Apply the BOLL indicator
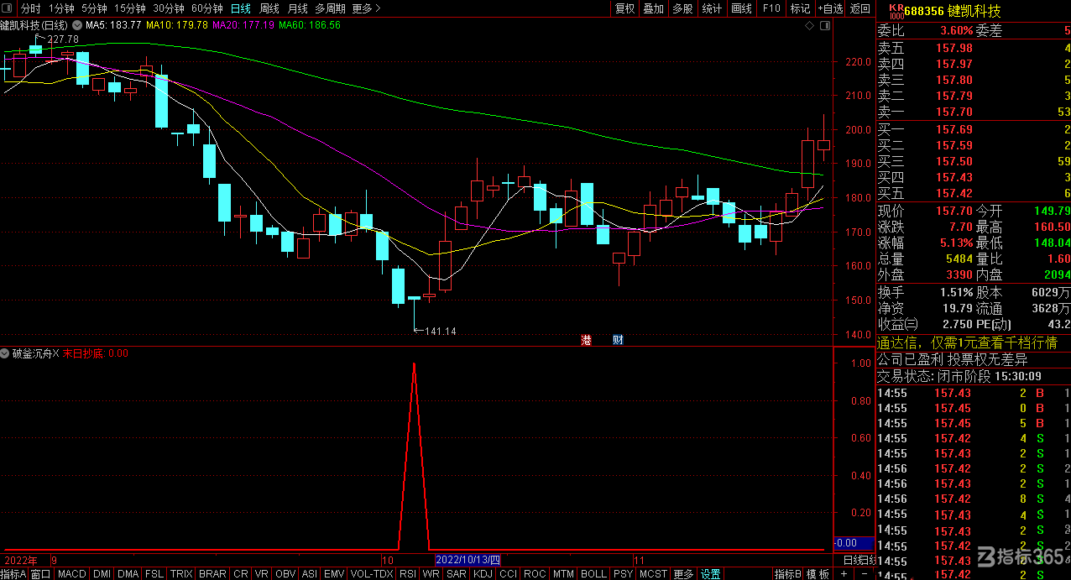Image resolution: width=1071 pixels, height=580 pixels. 593,574
